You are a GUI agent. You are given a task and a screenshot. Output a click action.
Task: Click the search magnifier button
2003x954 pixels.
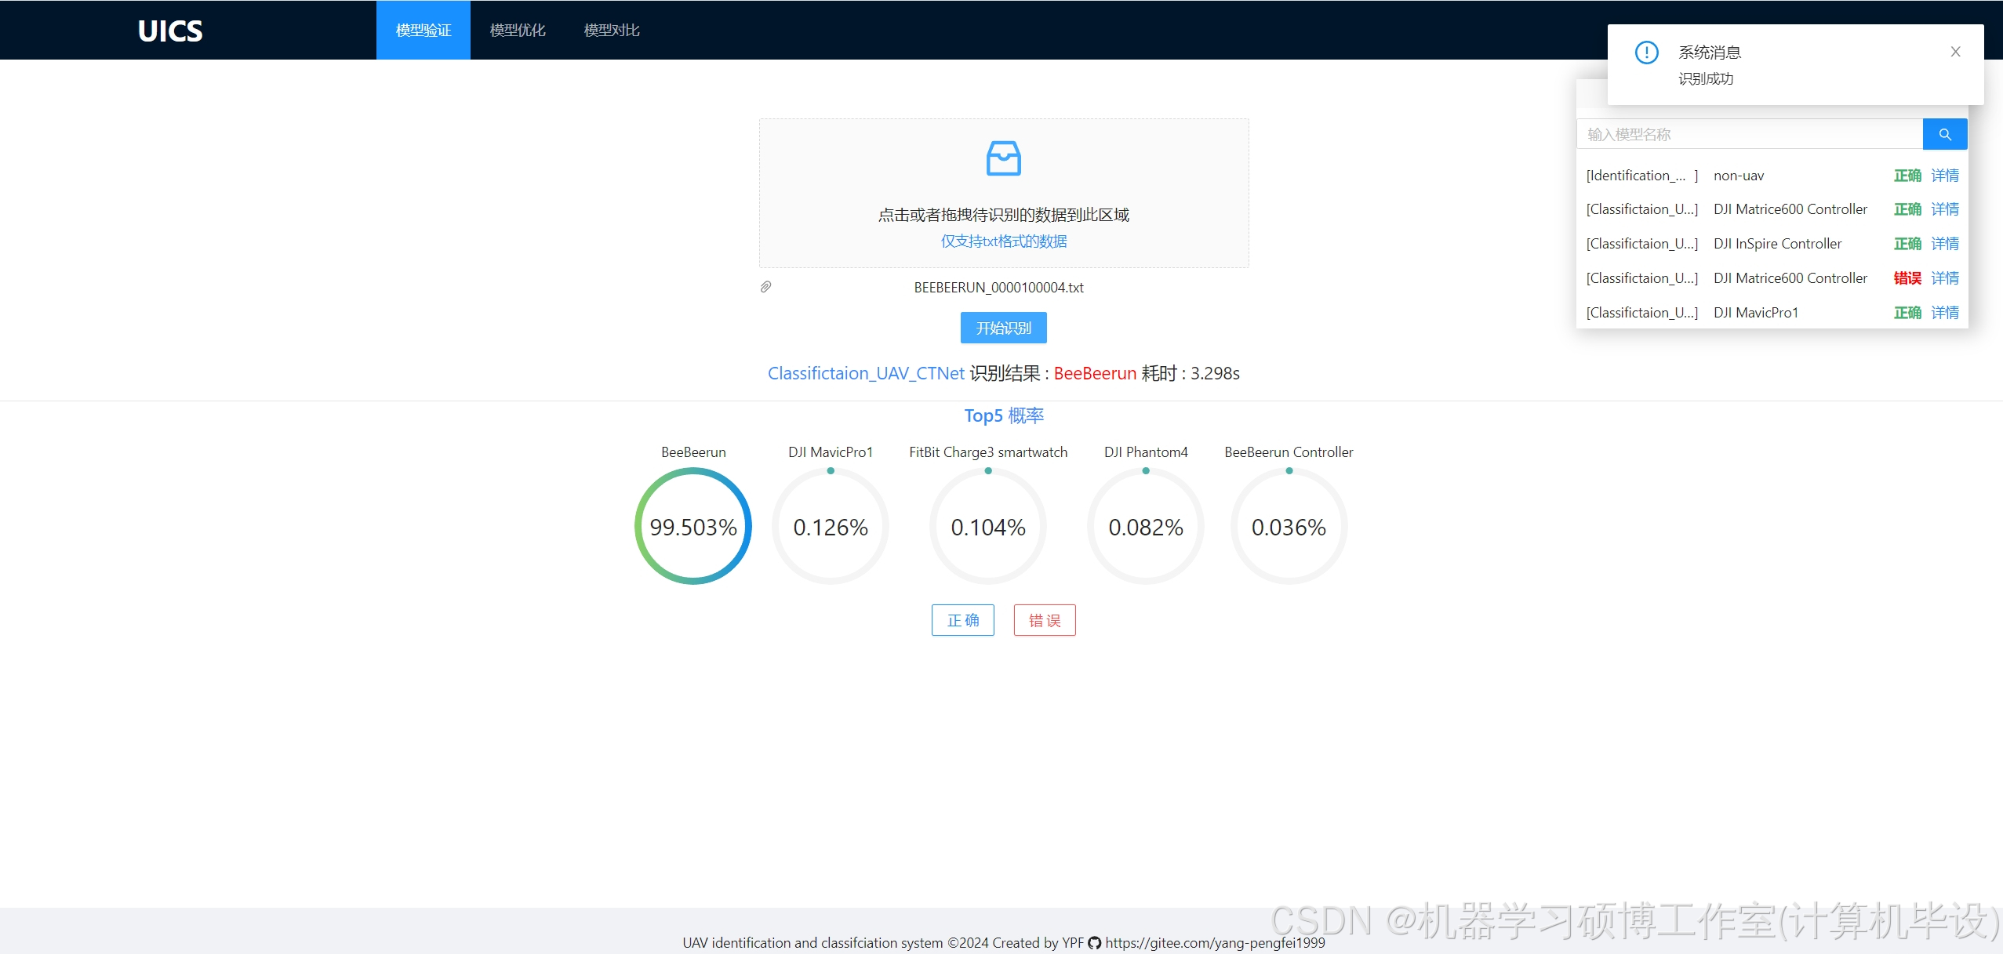1945,134
